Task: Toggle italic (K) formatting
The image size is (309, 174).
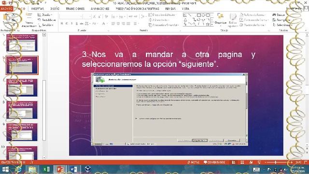Action: click(x=67, y=24)
